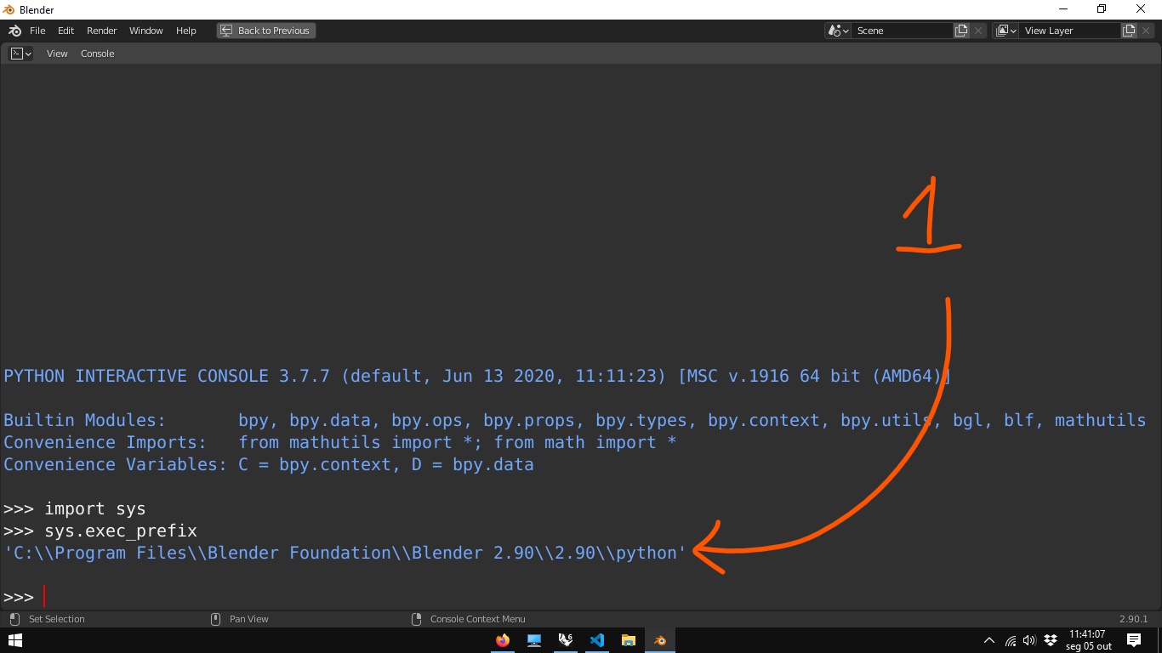The height and width of the screenshot is (653, 1162).
Task: Delete the current scene with X icon
Action: coord(978,31)
